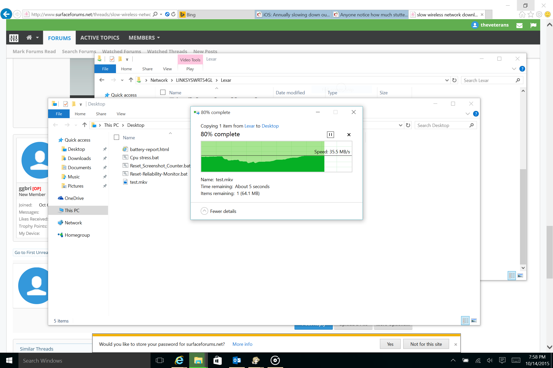
Task: Open Store from taskbar
Action: point(217,360)
